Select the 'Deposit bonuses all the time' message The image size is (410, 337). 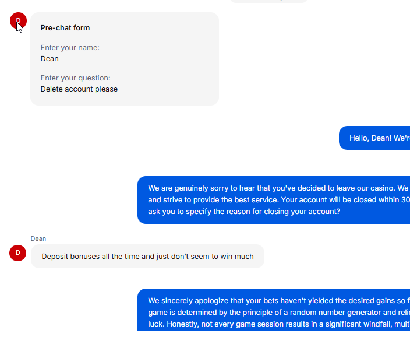click(147, 257)
